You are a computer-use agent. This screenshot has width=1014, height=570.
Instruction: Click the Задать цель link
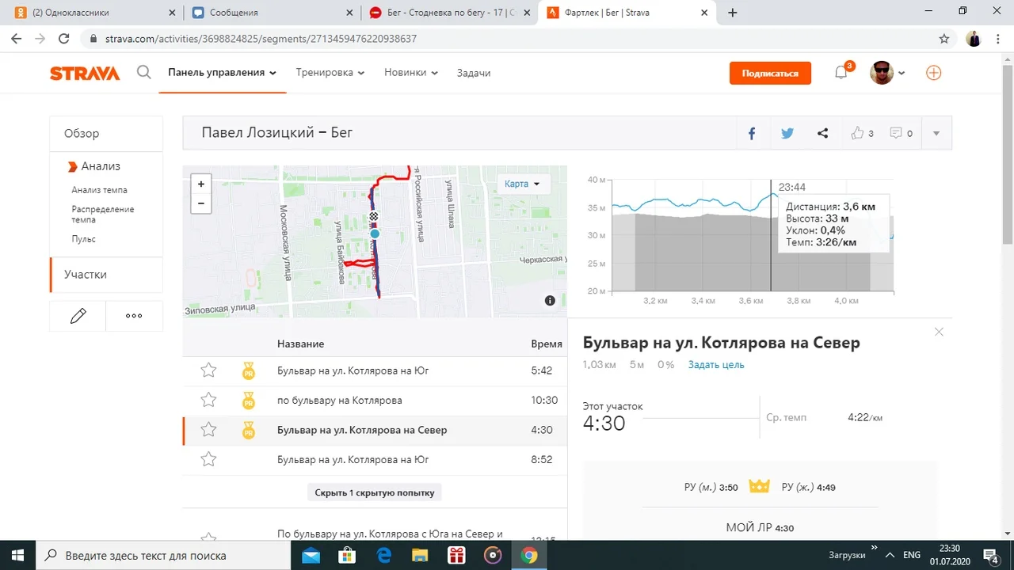(x=716, y=365)
